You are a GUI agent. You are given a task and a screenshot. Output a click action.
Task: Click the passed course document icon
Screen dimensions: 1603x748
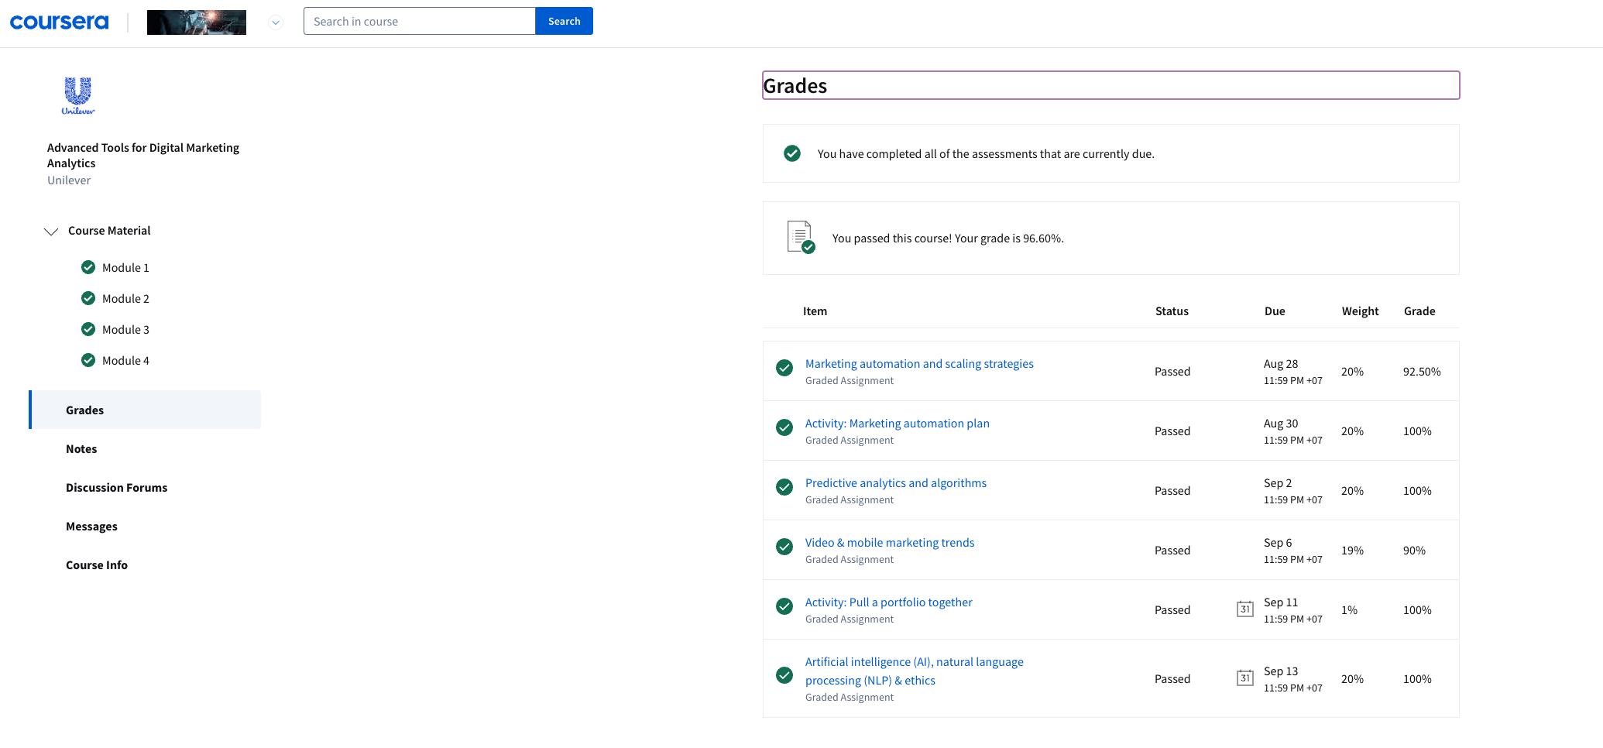point(801,238)
